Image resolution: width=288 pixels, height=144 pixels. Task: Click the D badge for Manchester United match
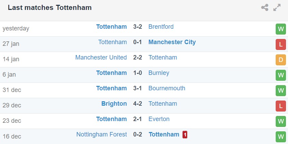tap(280, 60)
